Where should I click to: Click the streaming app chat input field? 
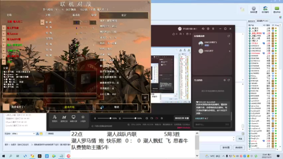coord(209,124)
